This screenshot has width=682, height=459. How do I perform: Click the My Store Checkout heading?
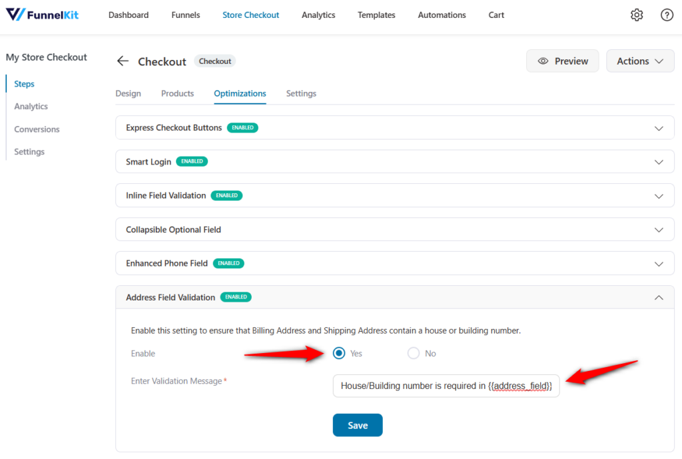click(x=46, y=57)
